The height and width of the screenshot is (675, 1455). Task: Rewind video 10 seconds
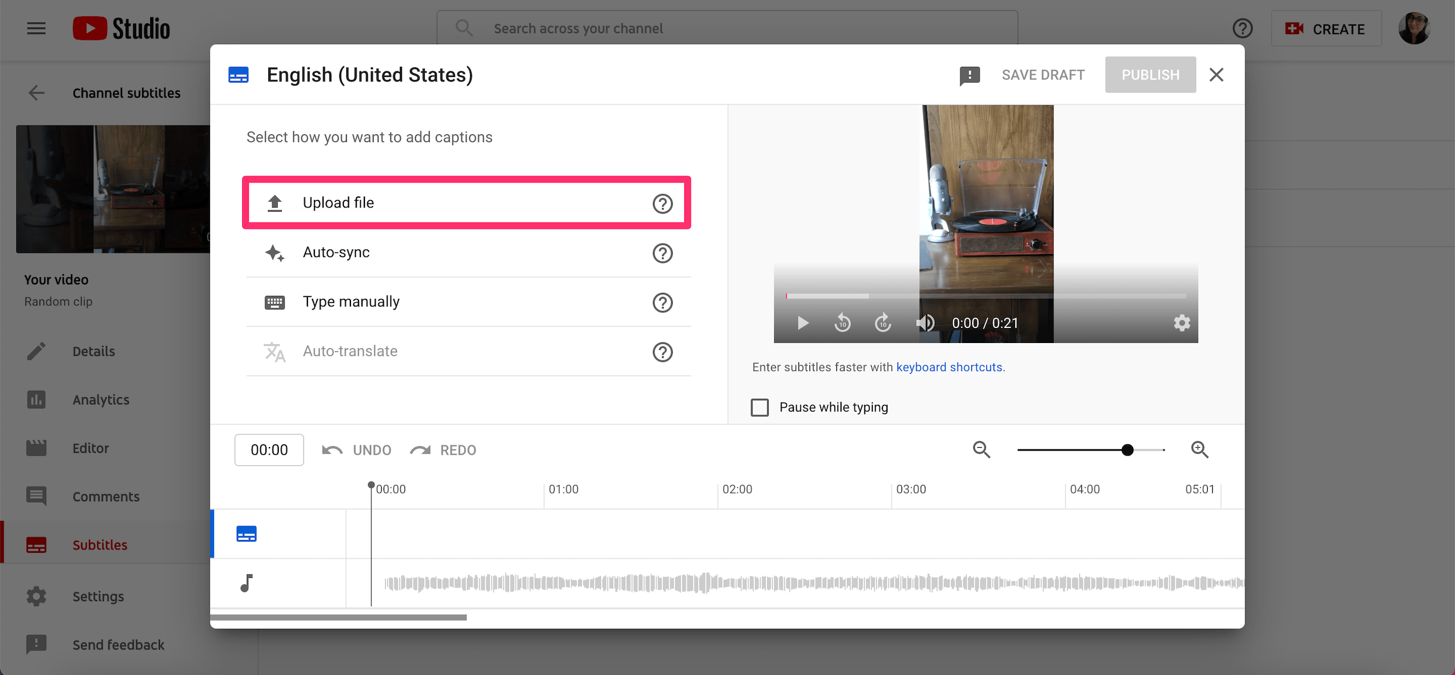coord(843,323)
